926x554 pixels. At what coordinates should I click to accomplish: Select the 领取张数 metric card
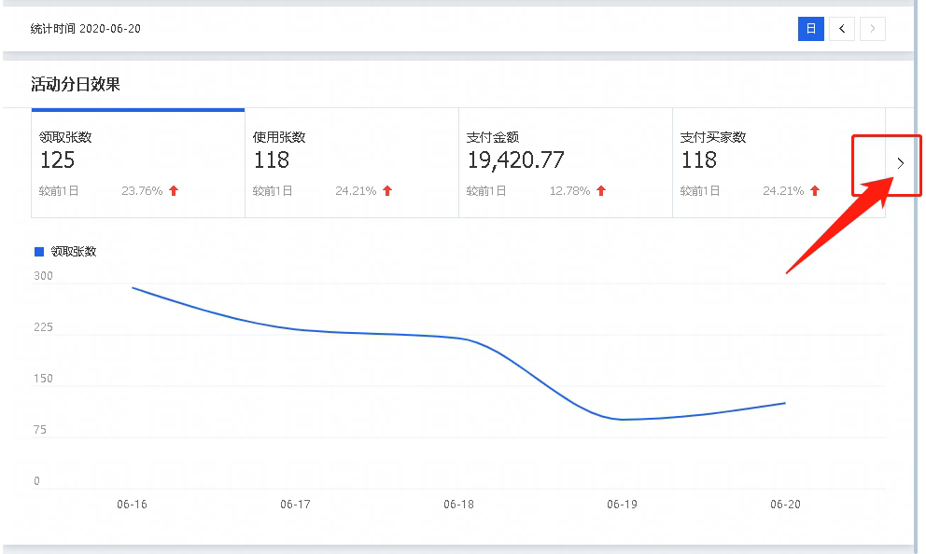137,163
